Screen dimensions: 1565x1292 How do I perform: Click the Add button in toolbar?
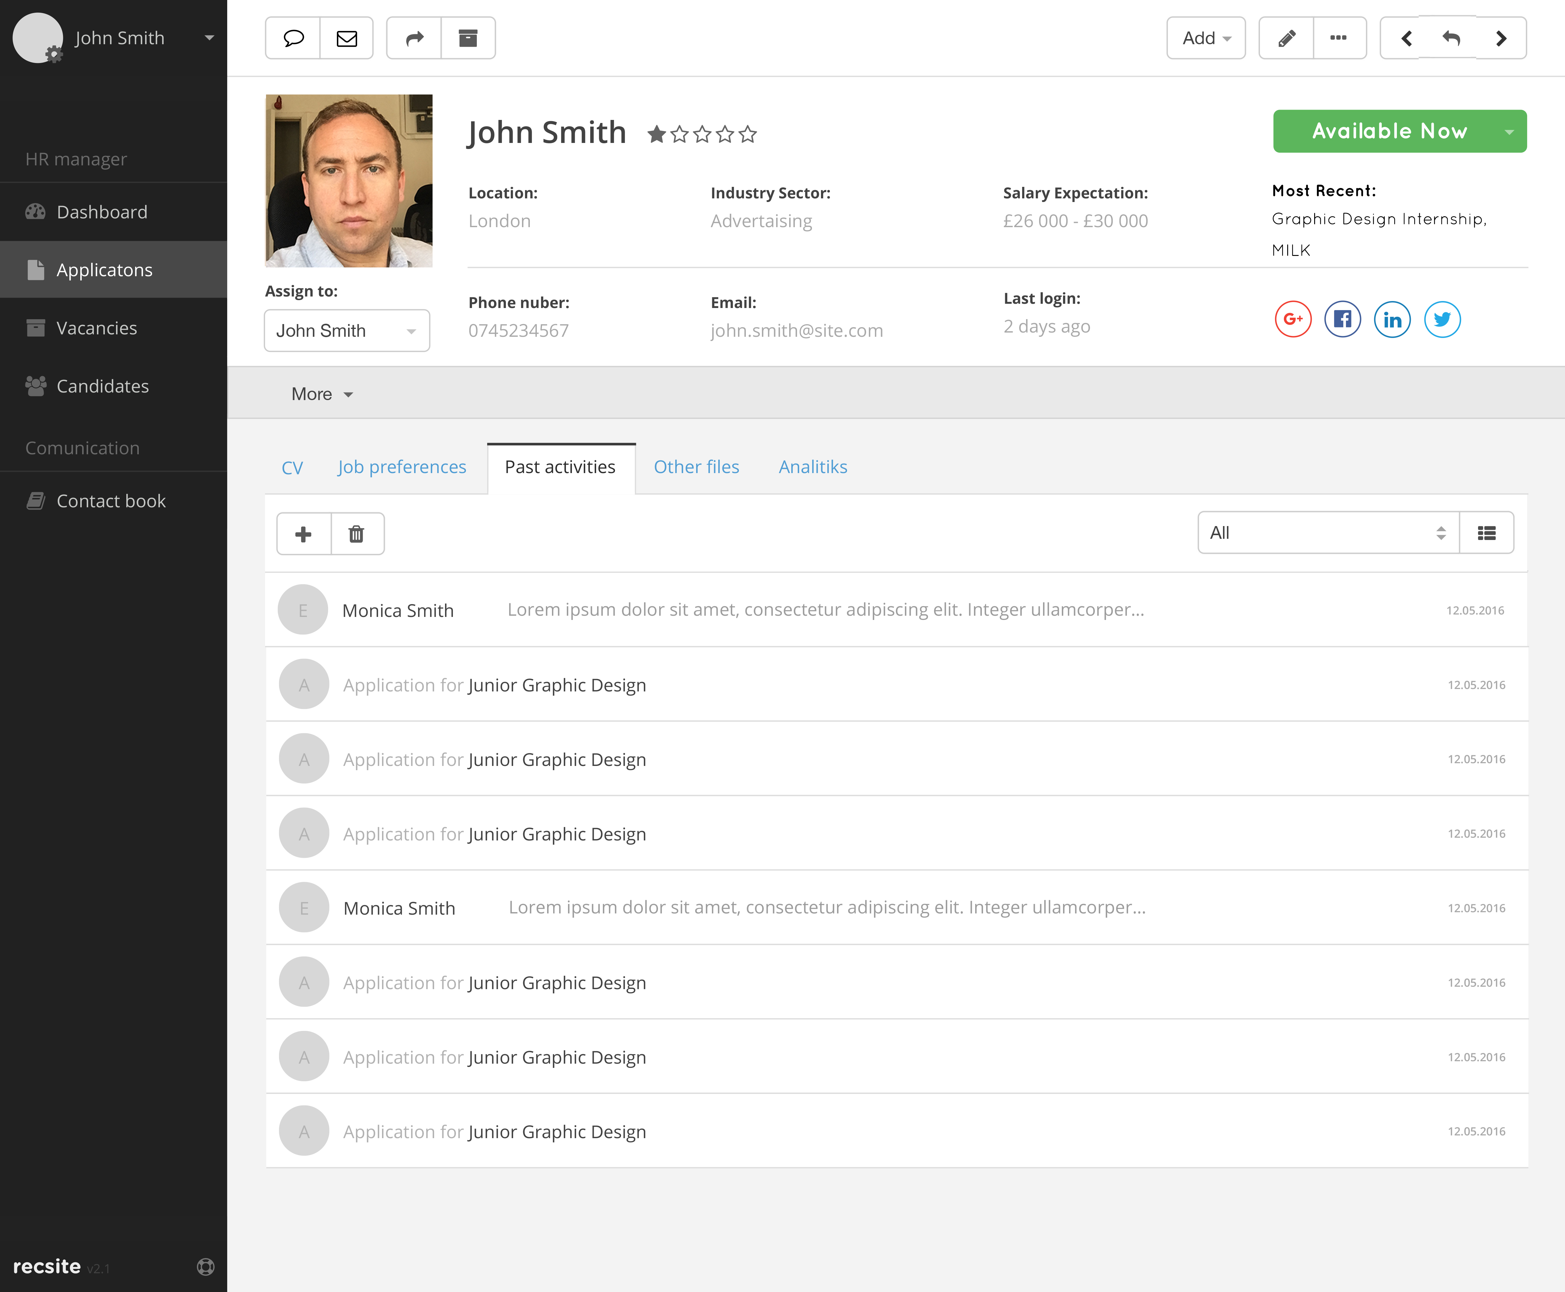(1205, 38)
